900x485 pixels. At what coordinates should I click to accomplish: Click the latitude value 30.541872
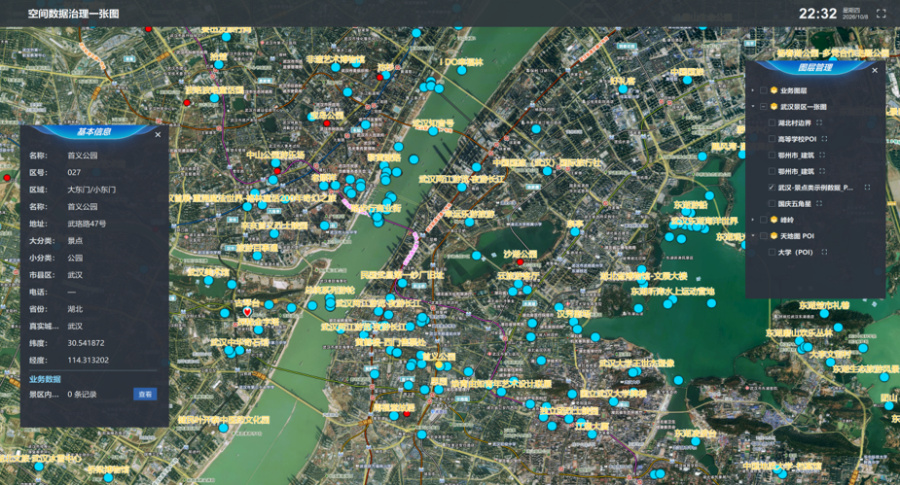86,343
